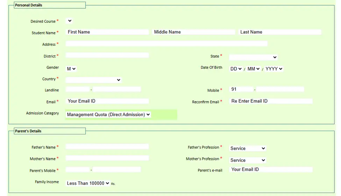This screenshot has height=196, width=341.
Task: Click the Middle Name input field
Action: coord(193,32)
